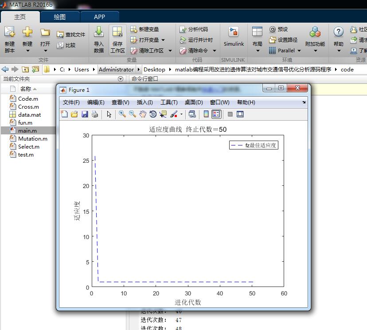Click Layout (布局) icon
This screenshot has height=330, width=367.
257,32
